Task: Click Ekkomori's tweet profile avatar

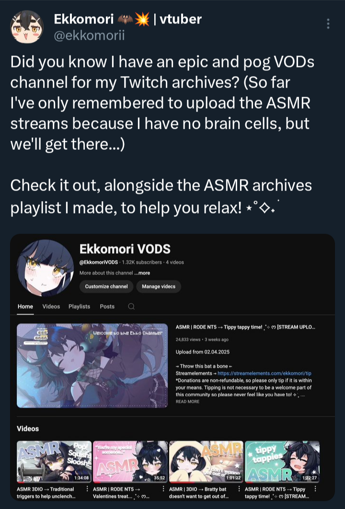Action: coord(27,27)
